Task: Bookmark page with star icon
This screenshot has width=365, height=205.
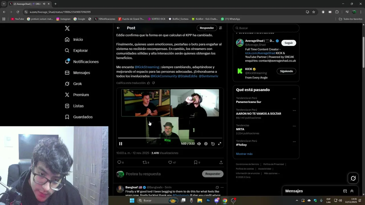Action: pyautogui.click(x=314, y=12)
